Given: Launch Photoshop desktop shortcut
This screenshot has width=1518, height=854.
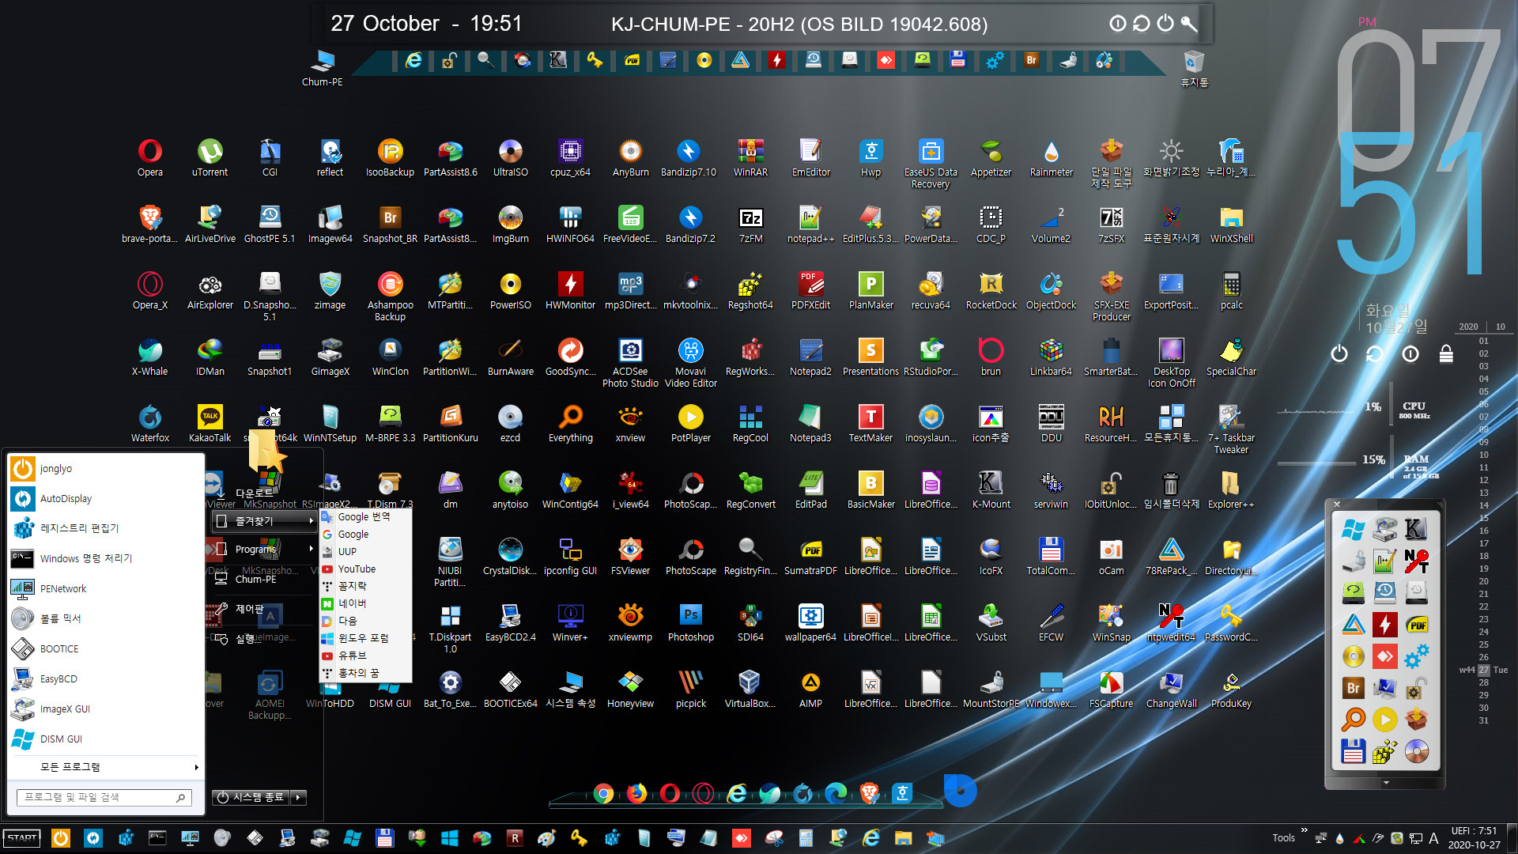Looking at the screenshot, I should [x=690, y=622].
